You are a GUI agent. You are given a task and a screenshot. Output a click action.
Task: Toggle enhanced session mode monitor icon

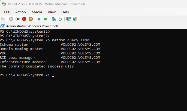click(x=68, y=19)
